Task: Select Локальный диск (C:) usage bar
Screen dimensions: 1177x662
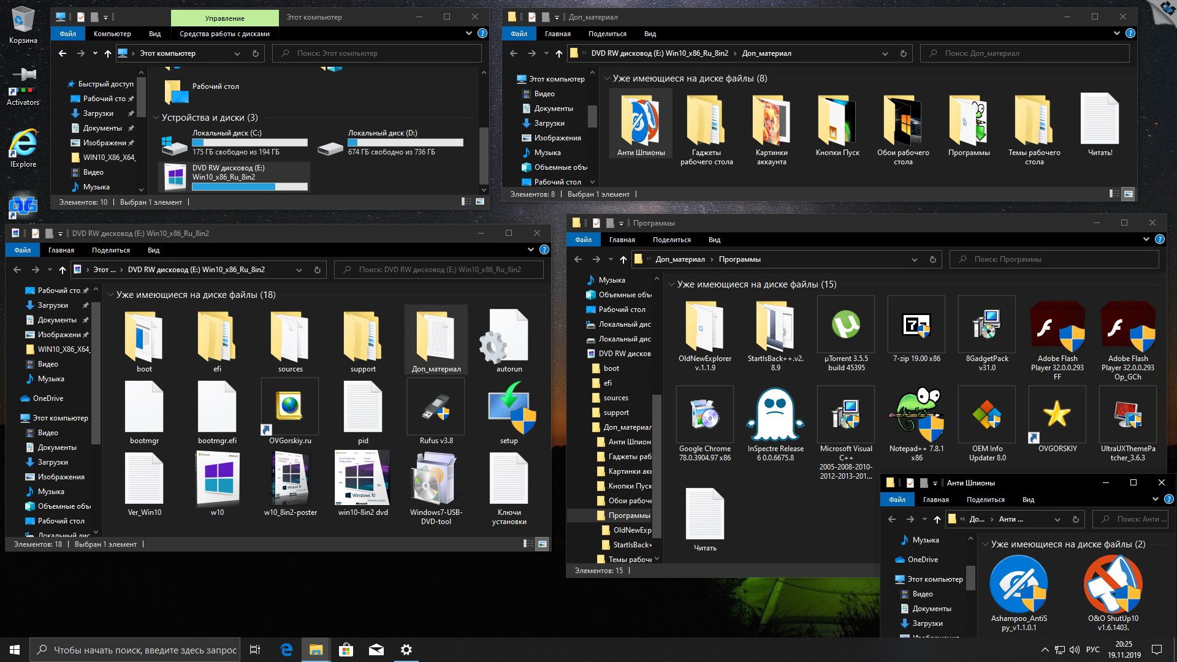Action: pos(249,142)
